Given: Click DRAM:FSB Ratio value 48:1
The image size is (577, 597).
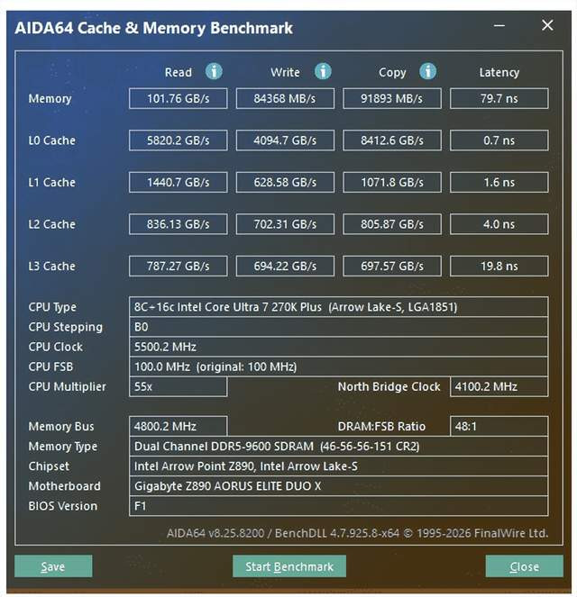Looking at the screenshot, I should pyautogui.click(x=499, y=427).
